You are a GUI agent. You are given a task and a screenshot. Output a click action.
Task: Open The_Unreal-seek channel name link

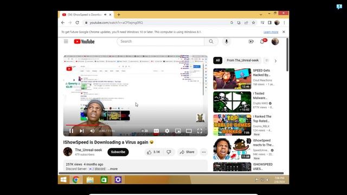point(88,150)
